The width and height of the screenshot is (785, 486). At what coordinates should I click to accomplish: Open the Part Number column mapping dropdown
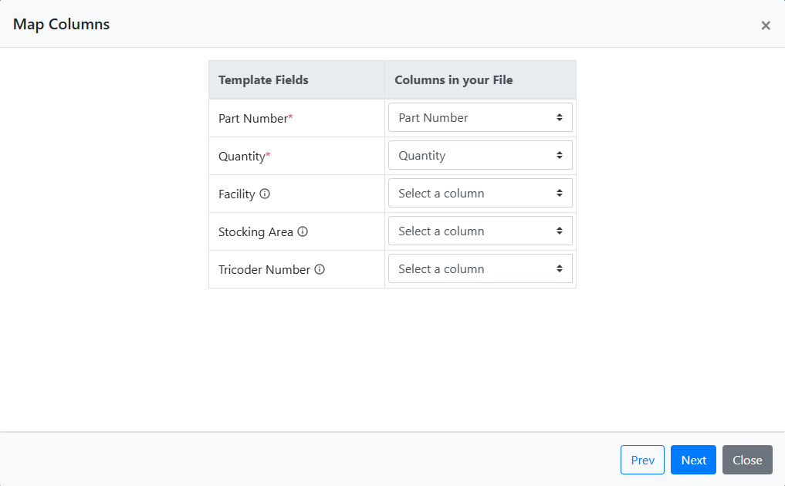480,118
